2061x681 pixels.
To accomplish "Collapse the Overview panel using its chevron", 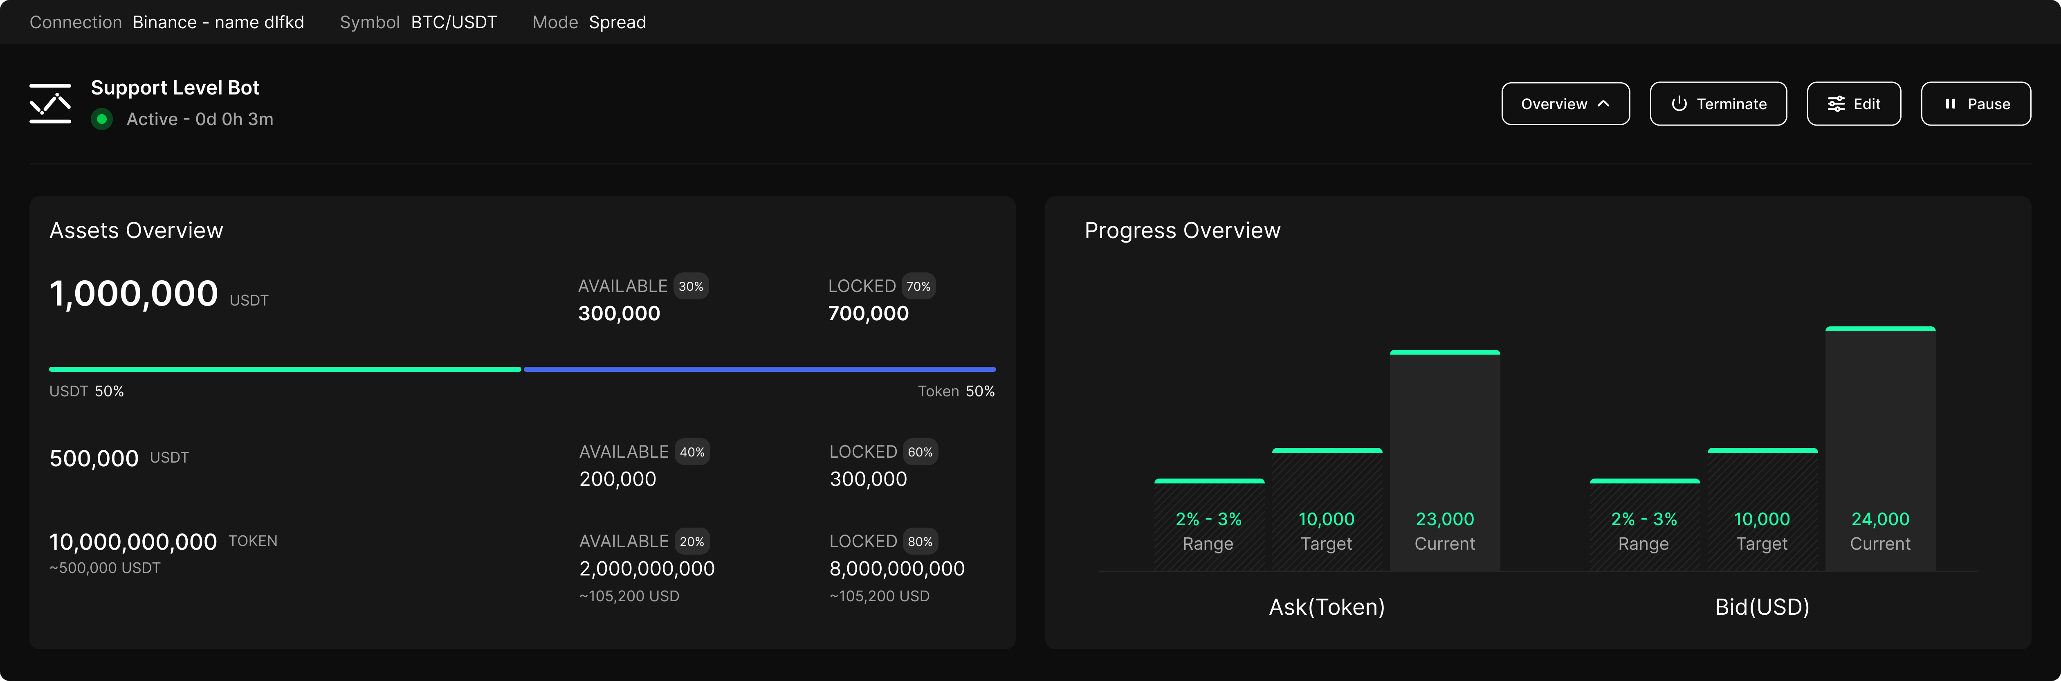I will [1603, 103].
